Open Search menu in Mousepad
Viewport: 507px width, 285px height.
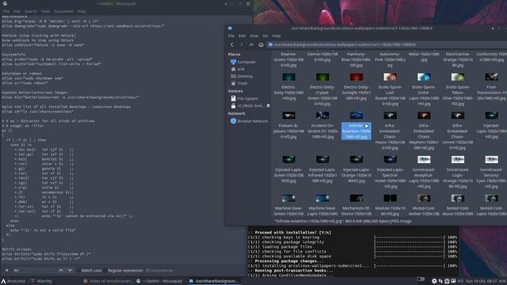click(31, 11)
